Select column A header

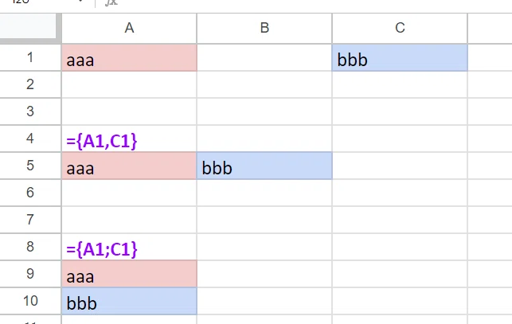click(x=129, y=29)
